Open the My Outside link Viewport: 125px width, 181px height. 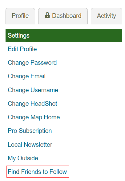coord(23,158)
